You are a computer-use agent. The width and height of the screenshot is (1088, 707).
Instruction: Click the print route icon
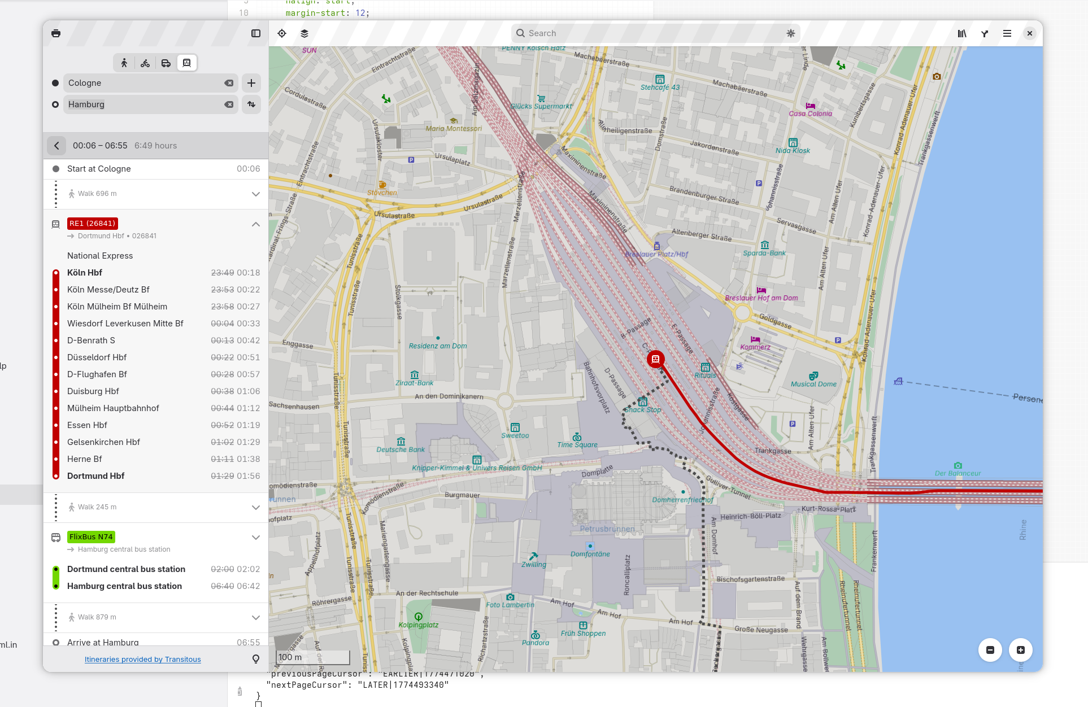click(56, 33)
